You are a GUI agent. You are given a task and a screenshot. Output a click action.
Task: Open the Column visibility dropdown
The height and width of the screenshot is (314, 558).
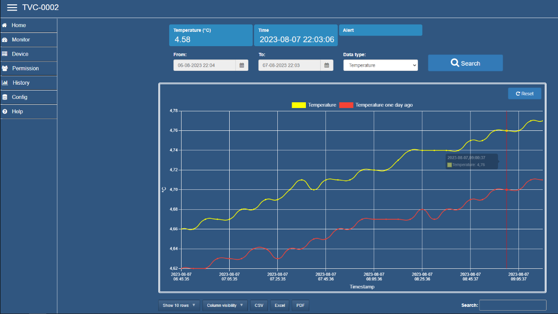[x=225, y=305]
